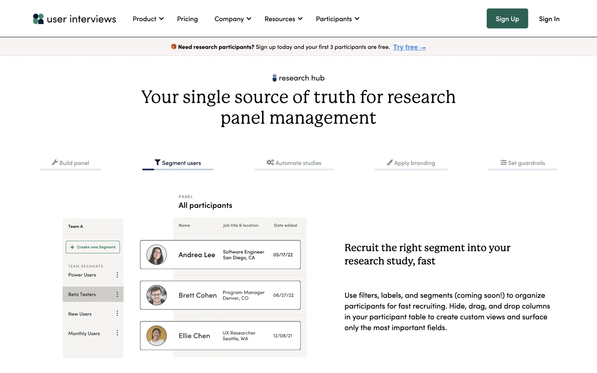This screenshot has width=597, height=373.
Task: Click the Sign Up button
Action: click(507, 19)
